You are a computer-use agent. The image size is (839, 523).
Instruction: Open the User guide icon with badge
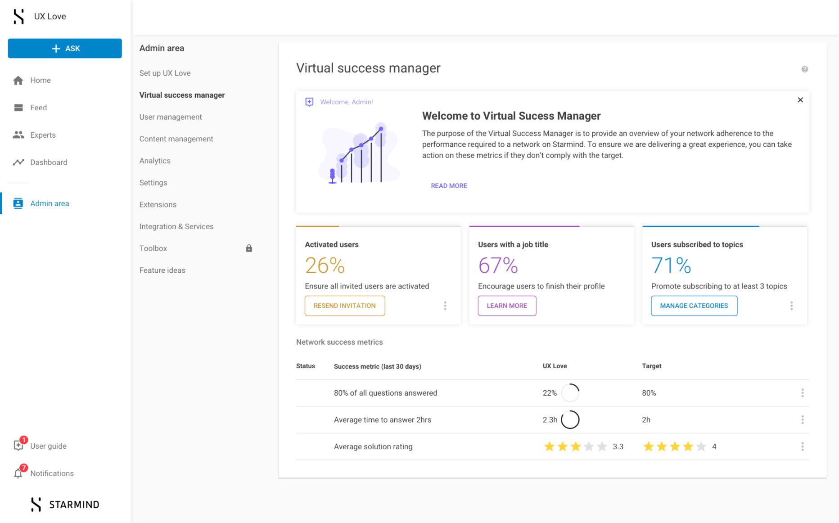[x=19, y=445]
